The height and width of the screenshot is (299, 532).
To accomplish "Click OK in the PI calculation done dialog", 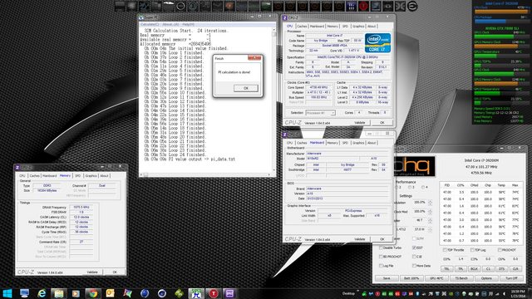I will coord(246,88).
